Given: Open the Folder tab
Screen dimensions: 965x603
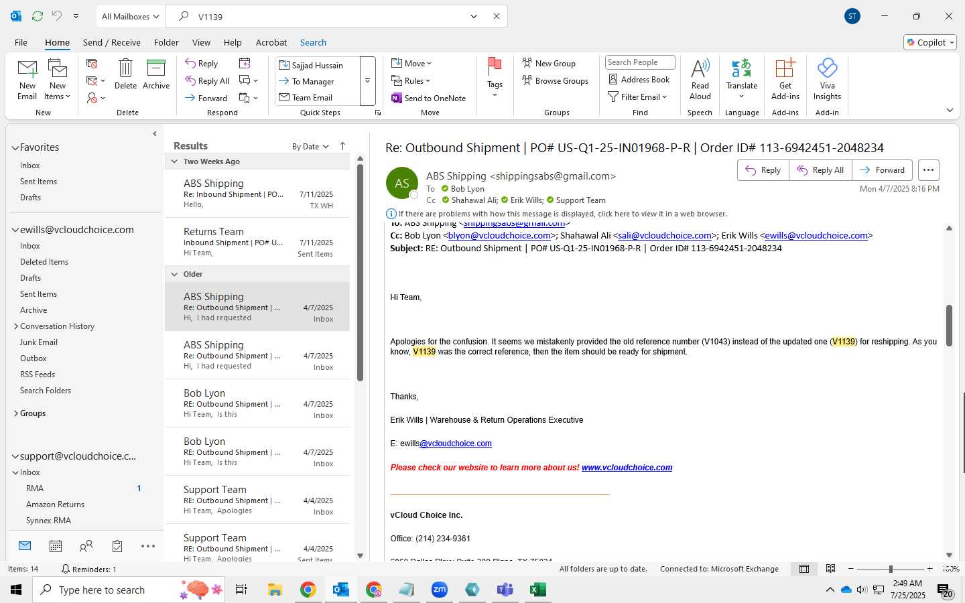Looking at the screenshot, I should [x=166, y=42].
